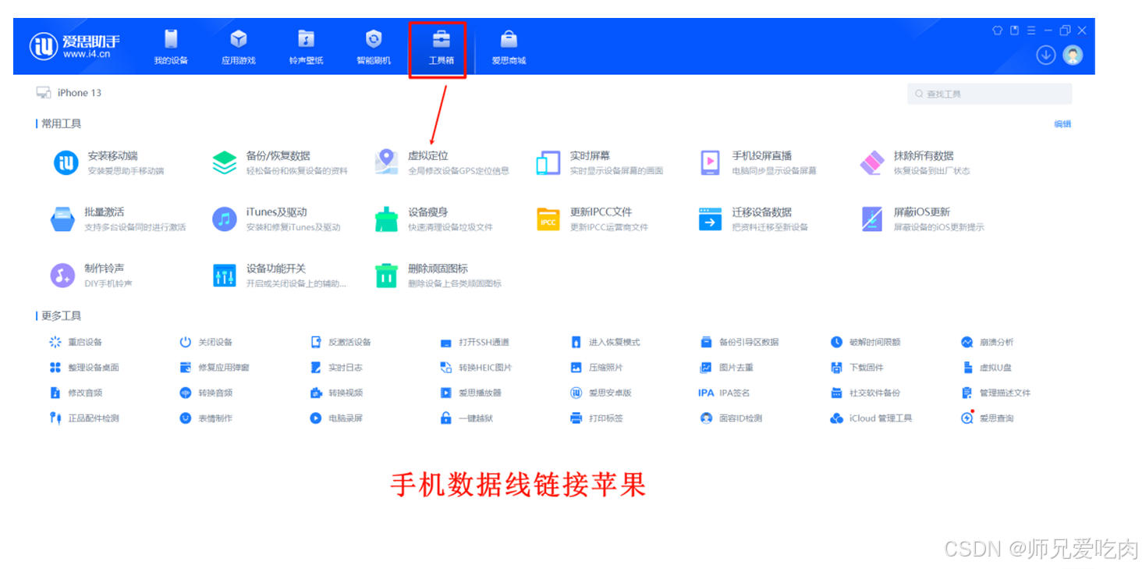This screenshot has width=1142, height=569.
Task: Open 实时日志 tool
Action: click(336, 368)
